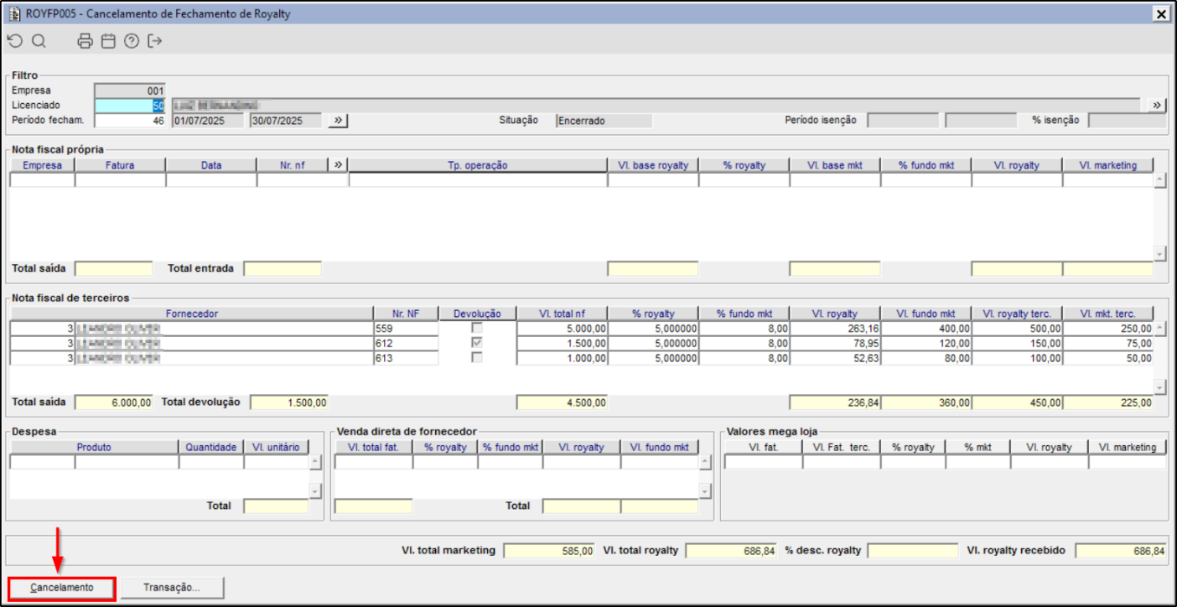Open the calendar toolbar icon
The width and height of the screenshot is (1177, 607).
pyautogui.click(x=108, y=41)
